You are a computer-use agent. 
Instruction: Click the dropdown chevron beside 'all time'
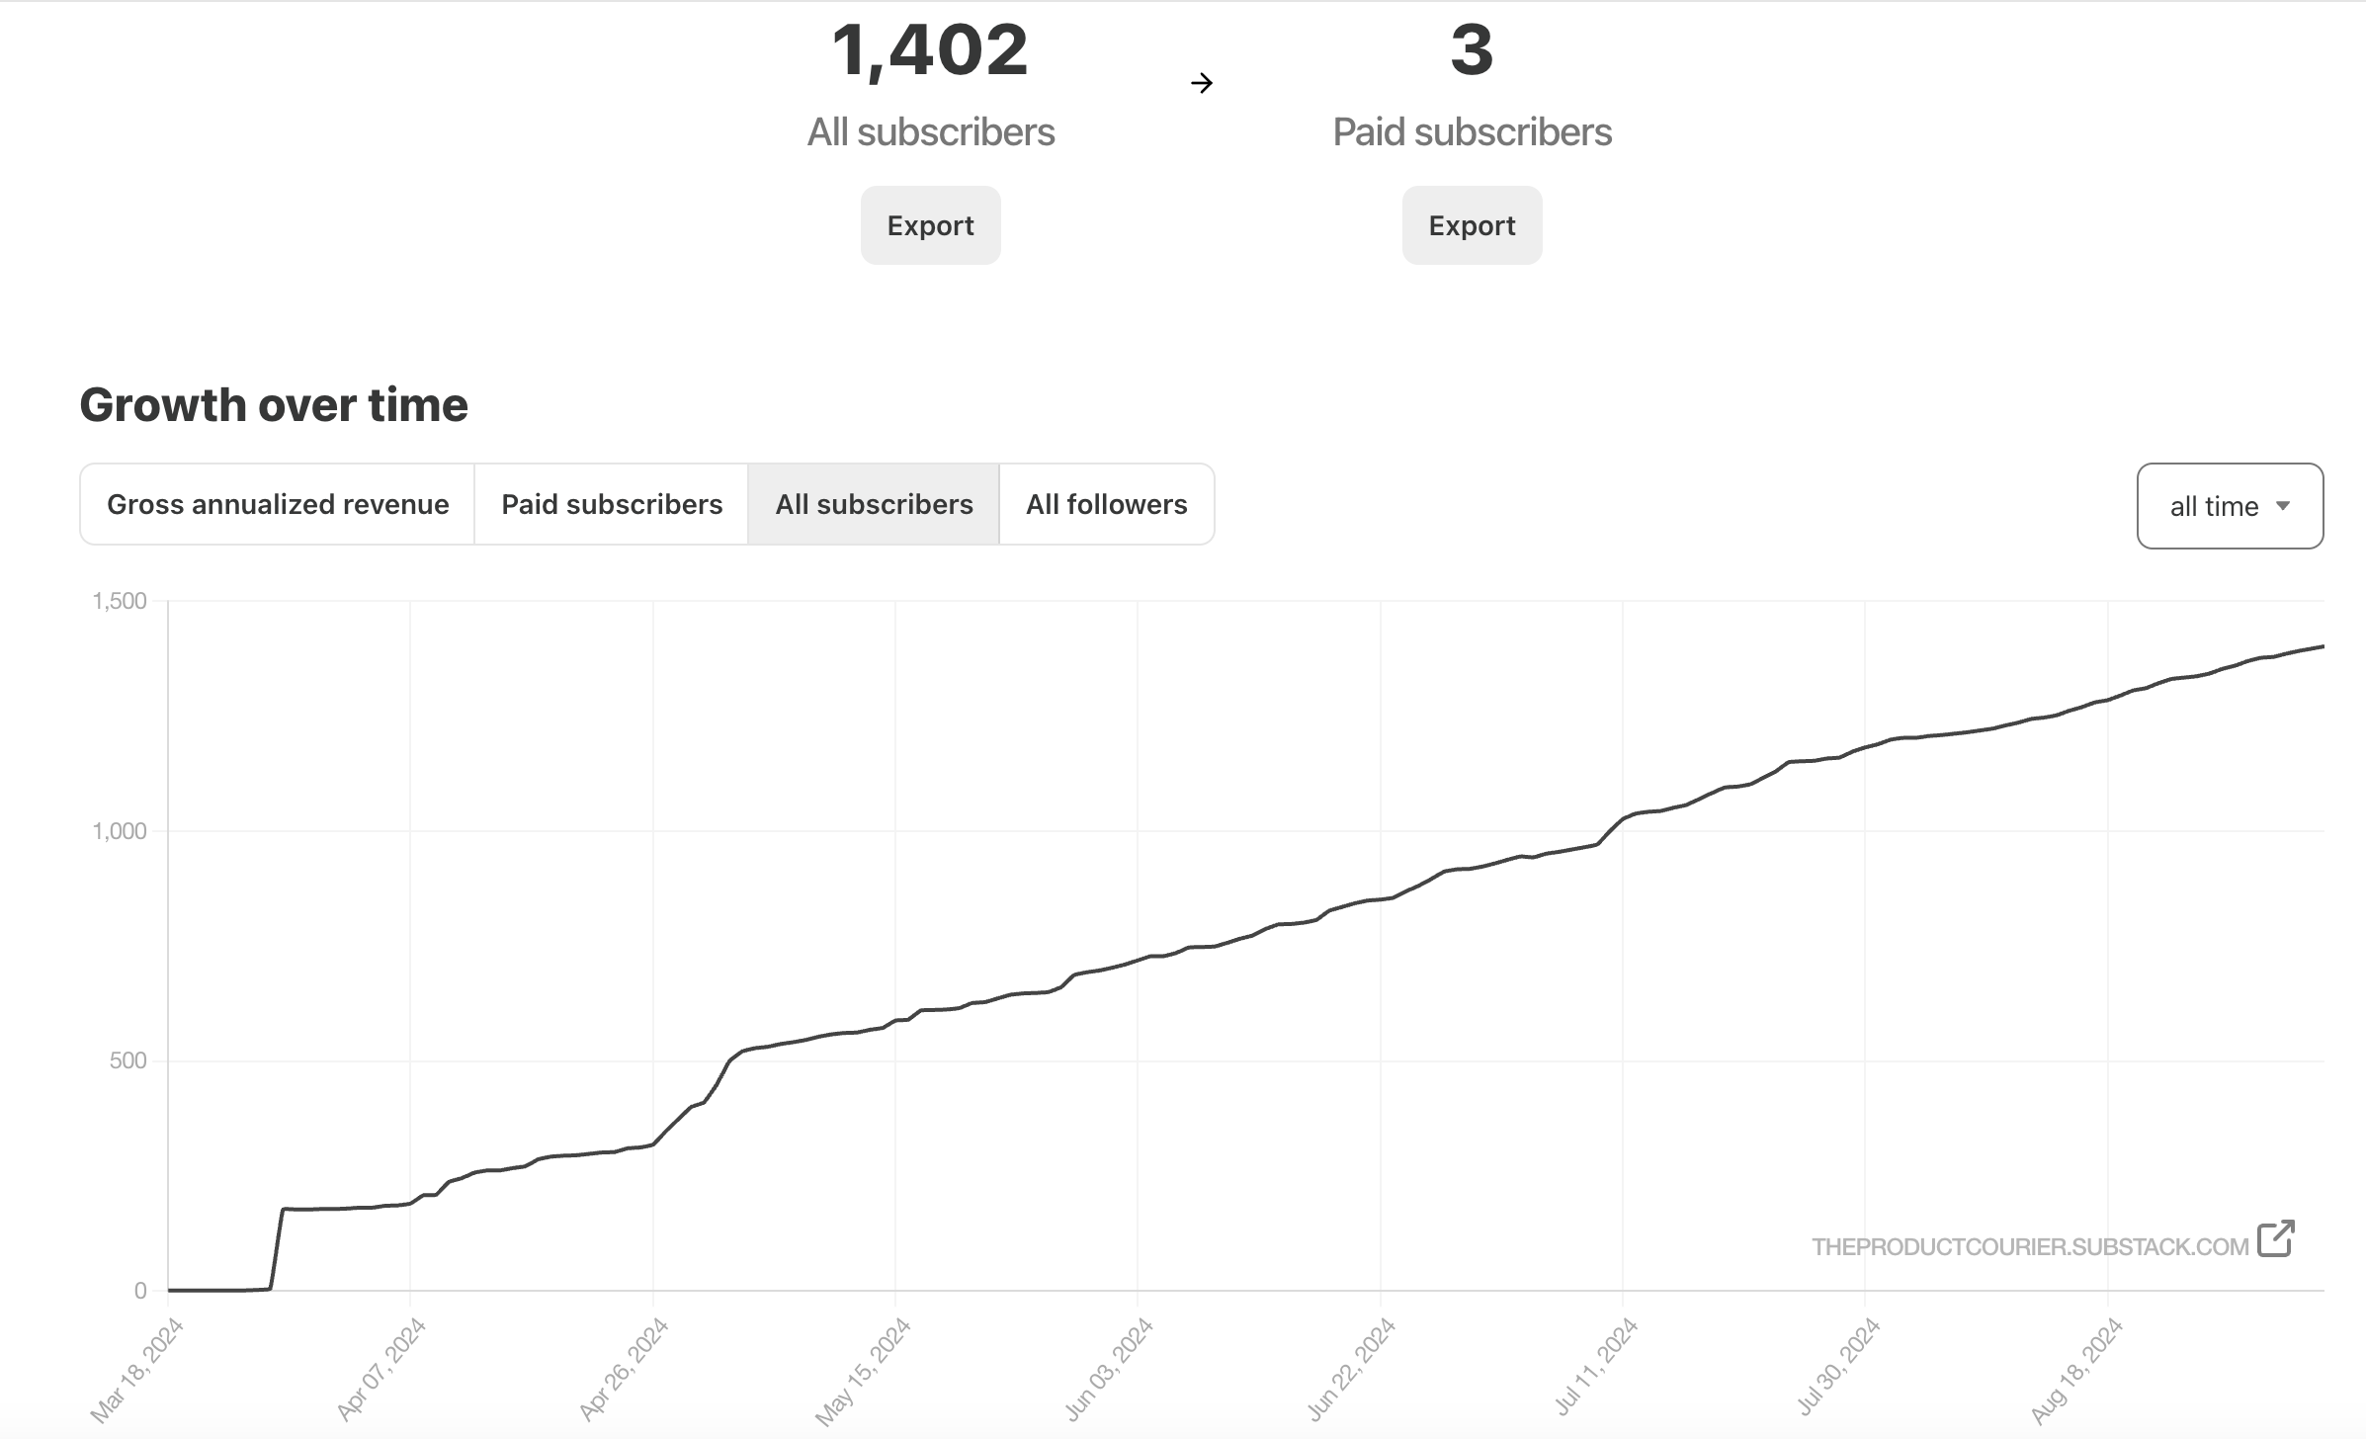[x=2284, y=505]
